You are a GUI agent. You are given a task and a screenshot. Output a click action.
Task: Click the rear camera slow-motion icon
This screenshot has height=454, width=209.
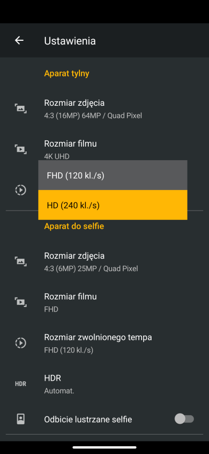[x=20, y=190]
